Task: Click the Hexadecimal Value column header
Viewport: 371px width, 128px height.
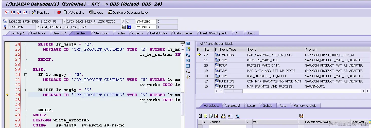Action: pos(327,122)
